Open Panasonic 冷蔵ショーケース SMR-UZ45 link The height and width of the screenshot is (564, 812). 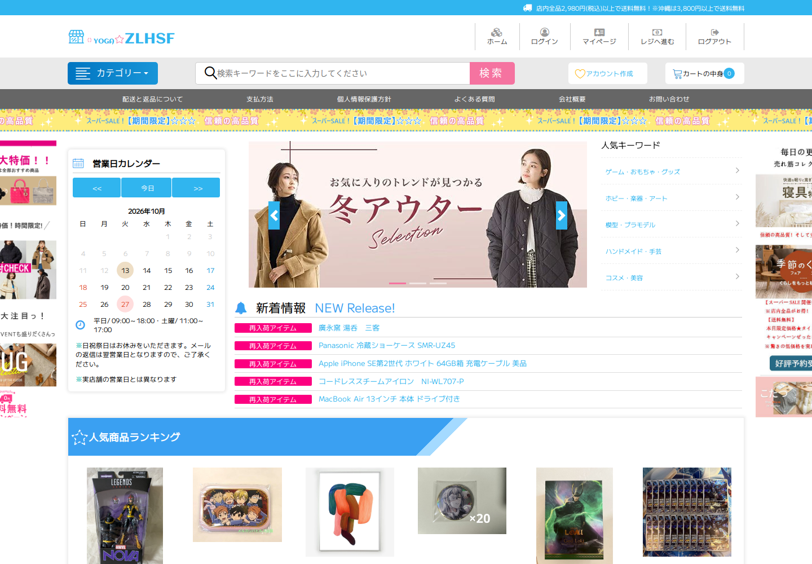387,346
